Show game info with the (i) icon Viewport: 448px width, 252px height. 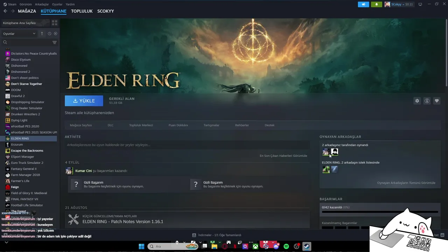pyautogui.click(x=427, y=101)
